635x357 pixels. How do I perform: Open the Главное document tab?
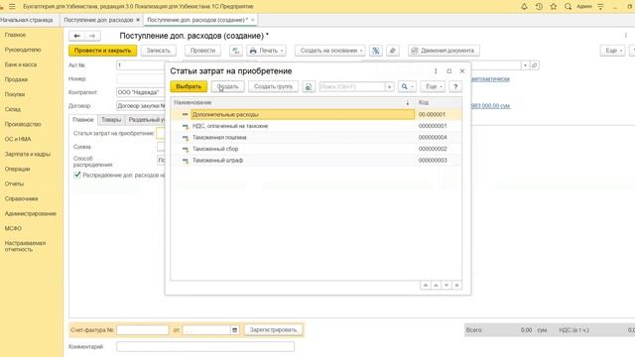[x=83, y=120]
